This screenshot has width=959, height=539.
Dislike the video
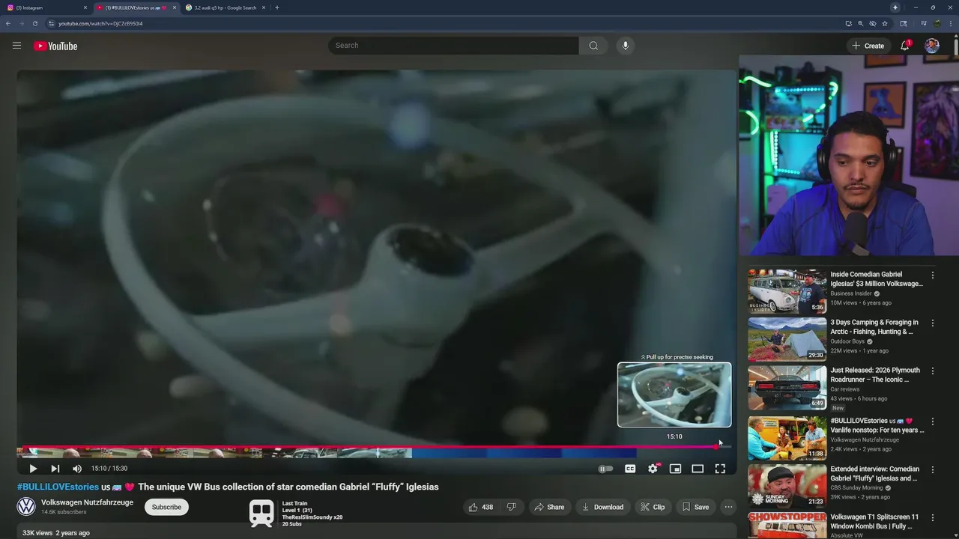coord(511,507)
